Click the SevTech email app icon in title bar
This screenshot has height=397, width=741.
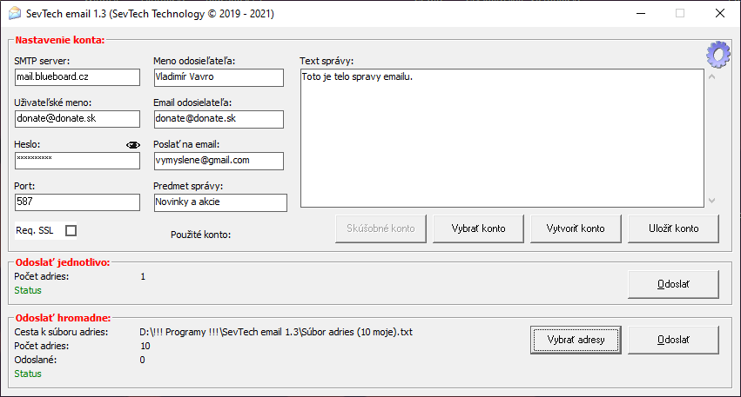click(14, 14)
